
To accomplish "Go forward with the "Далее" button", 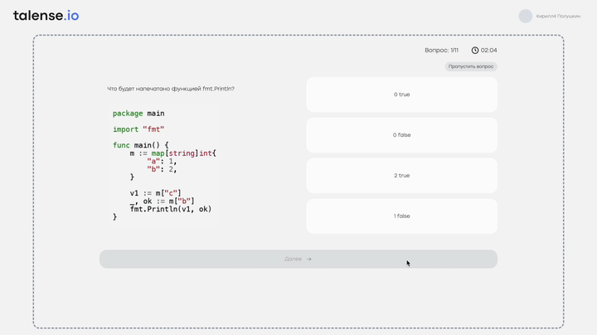I will (298, 259).
